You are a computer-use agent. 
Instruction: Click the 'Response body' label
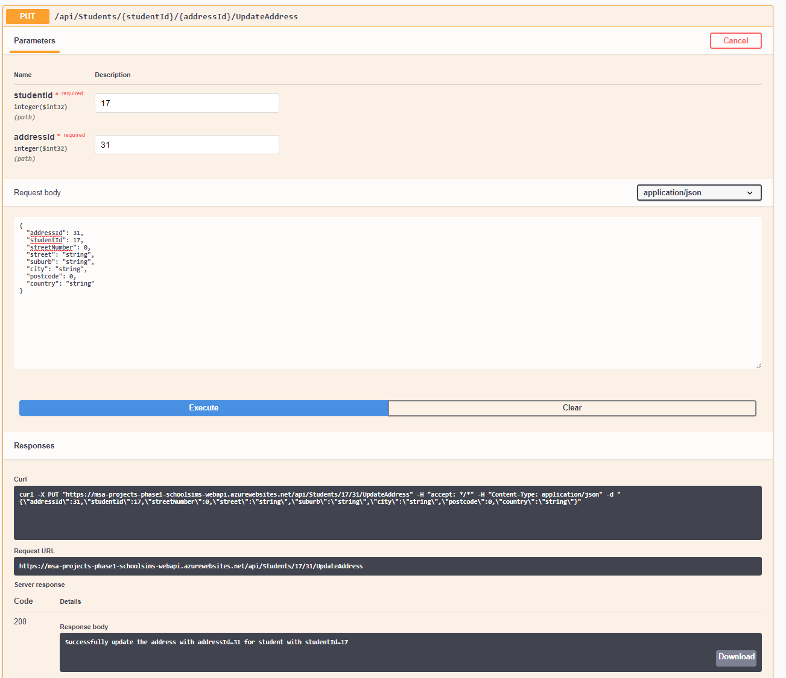(84, 627)
